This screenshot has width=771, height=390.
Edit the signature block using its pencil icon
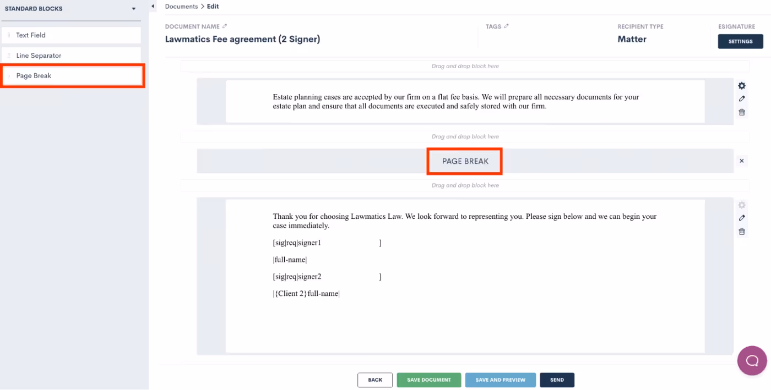click(x=742, y=218)
